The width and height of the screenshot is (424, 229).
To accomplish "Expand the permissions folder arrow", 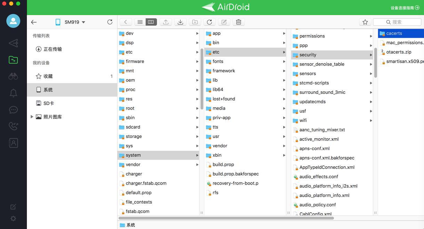I will point(371,36).
